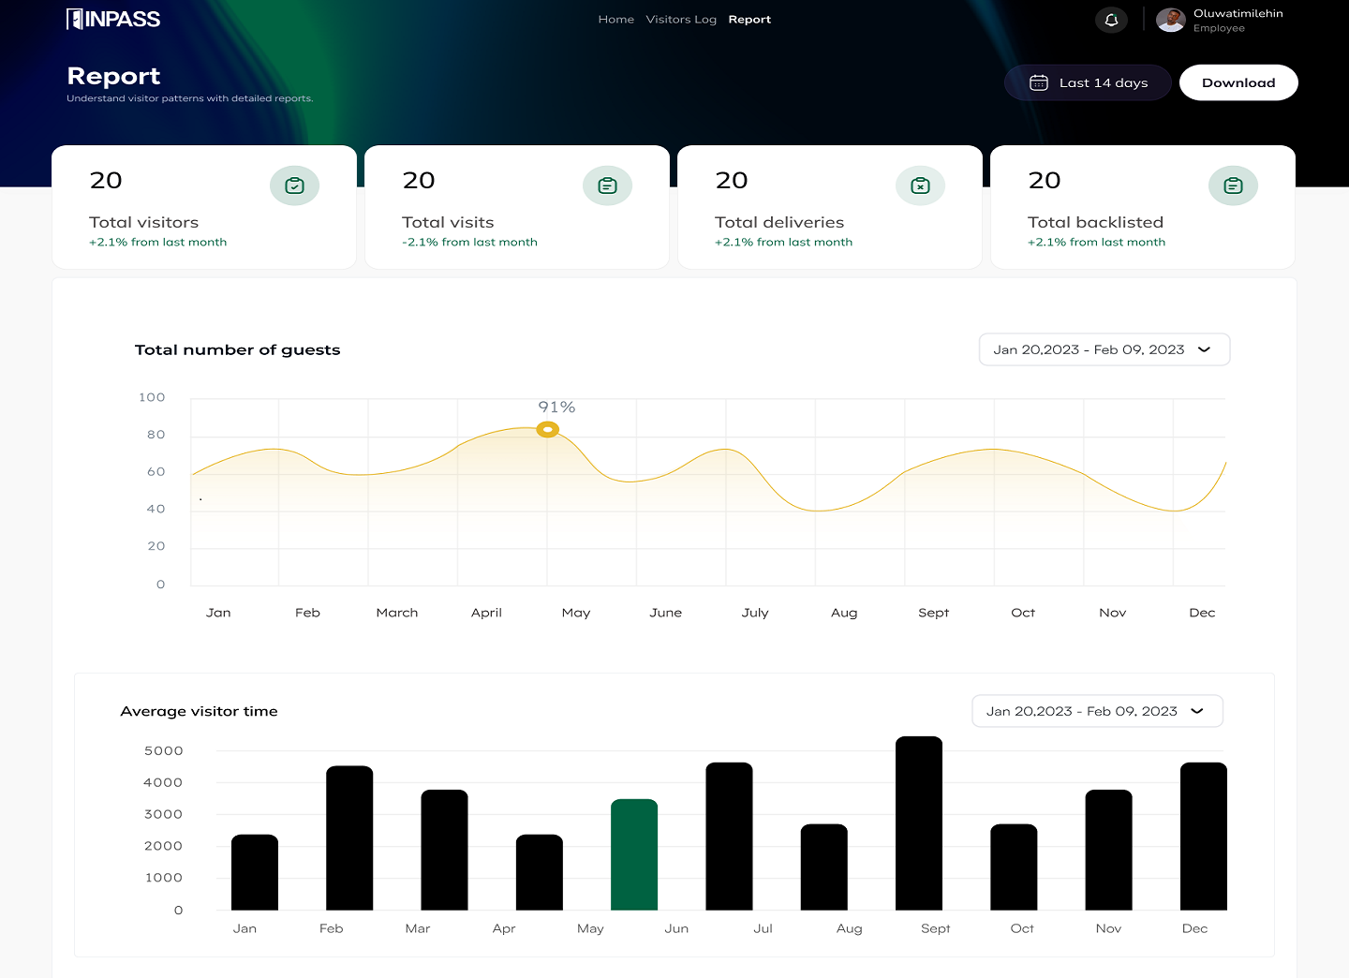Click the Dec bar in visitor time chart

click(x=1203, y=836)
